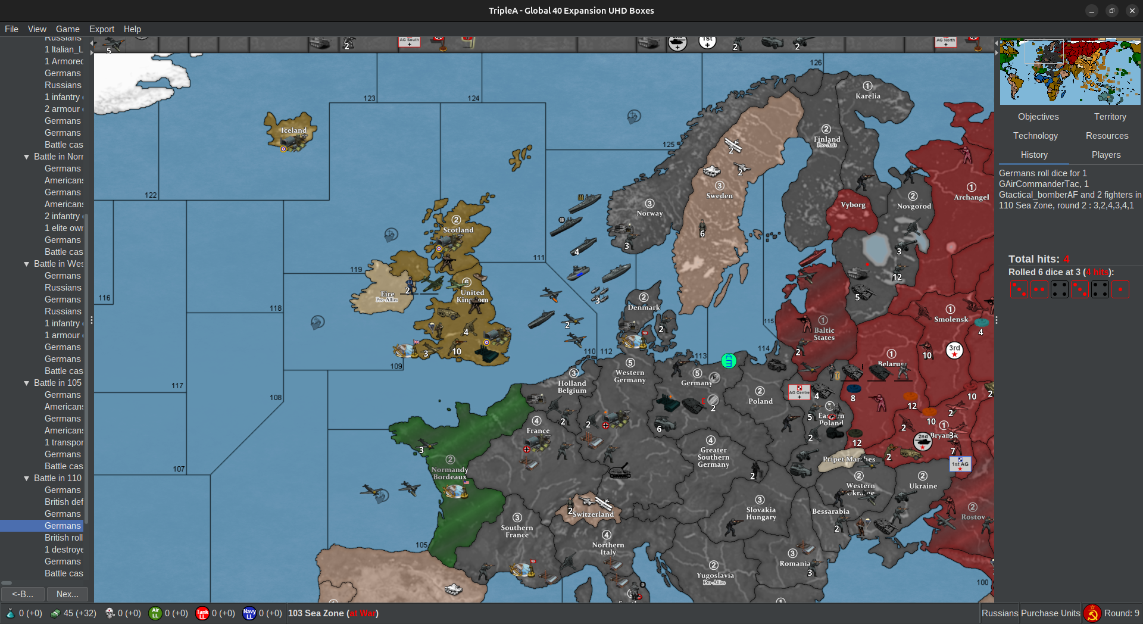
Task: Open the Help menu
Action: 132,29
